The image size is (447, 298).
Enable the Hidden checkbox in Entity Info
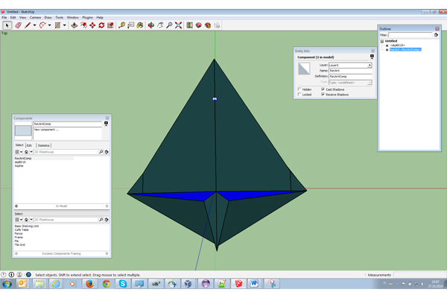[x=299, y=89]
